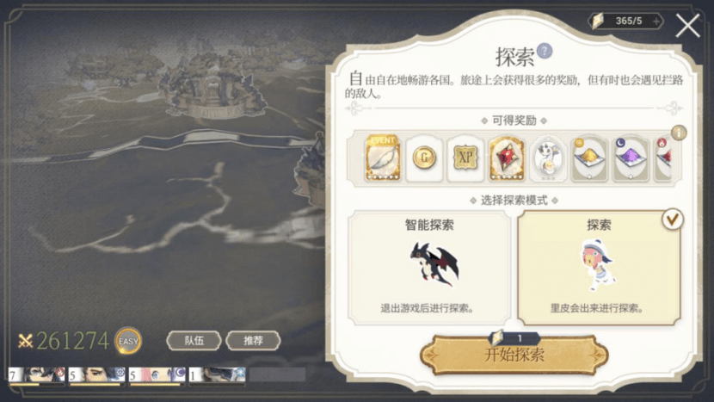Select the gold coin reward icon

click(424, 158)
